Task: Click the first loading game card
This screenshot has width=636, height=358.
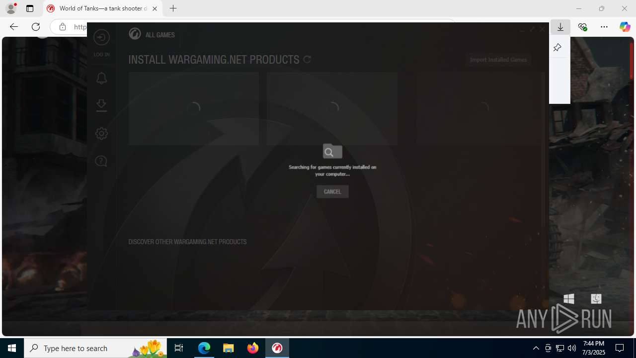Action: [x=194, y=108]
